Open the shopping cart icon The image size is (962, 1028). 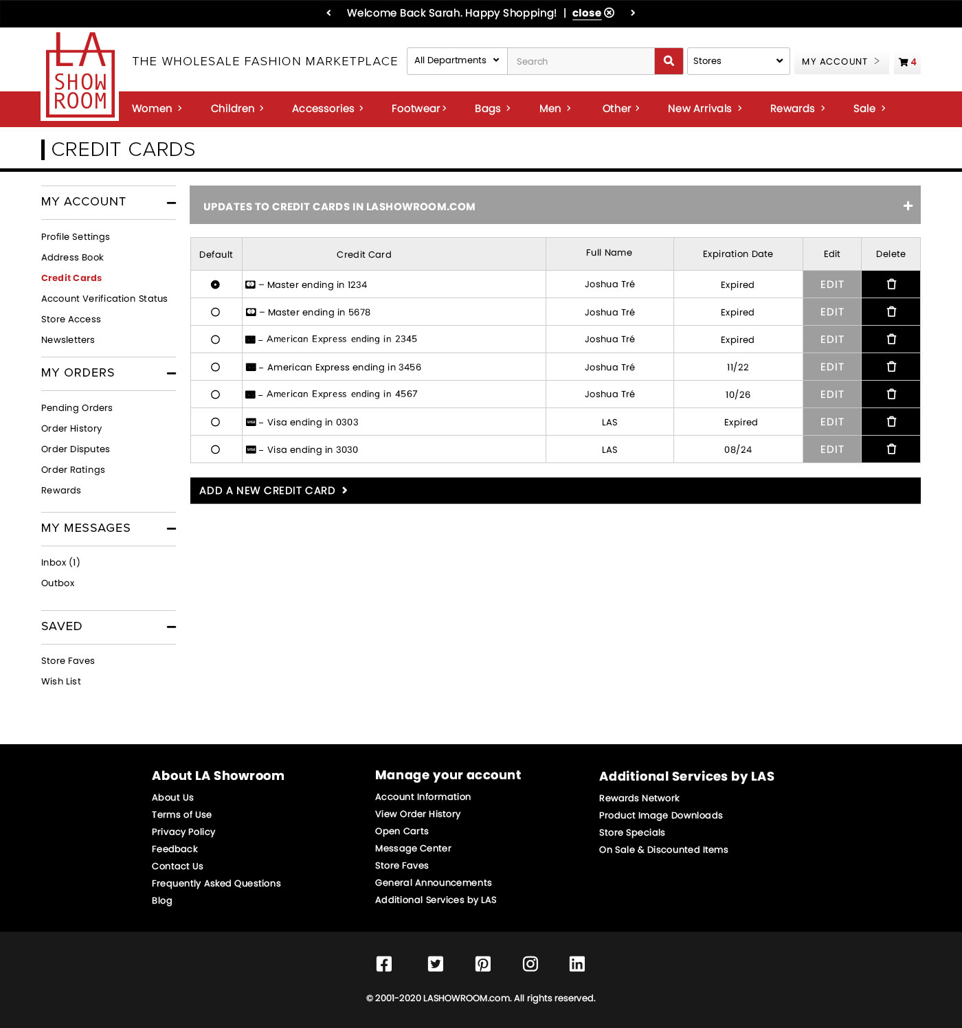click(906, 62)
